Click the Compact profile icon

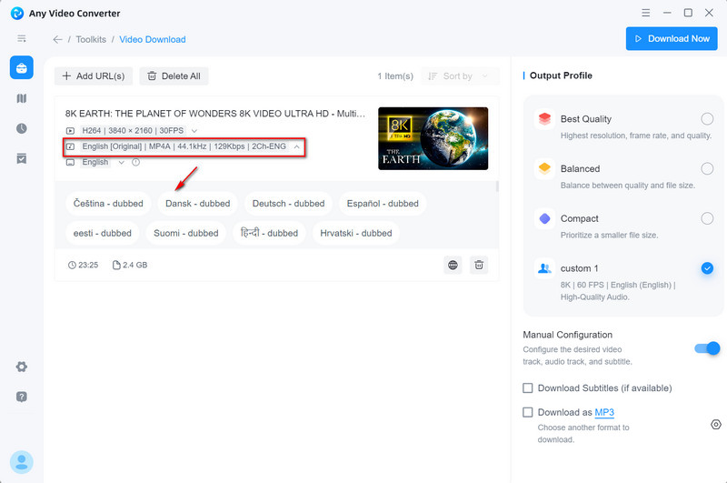click(x=544, y=218)
